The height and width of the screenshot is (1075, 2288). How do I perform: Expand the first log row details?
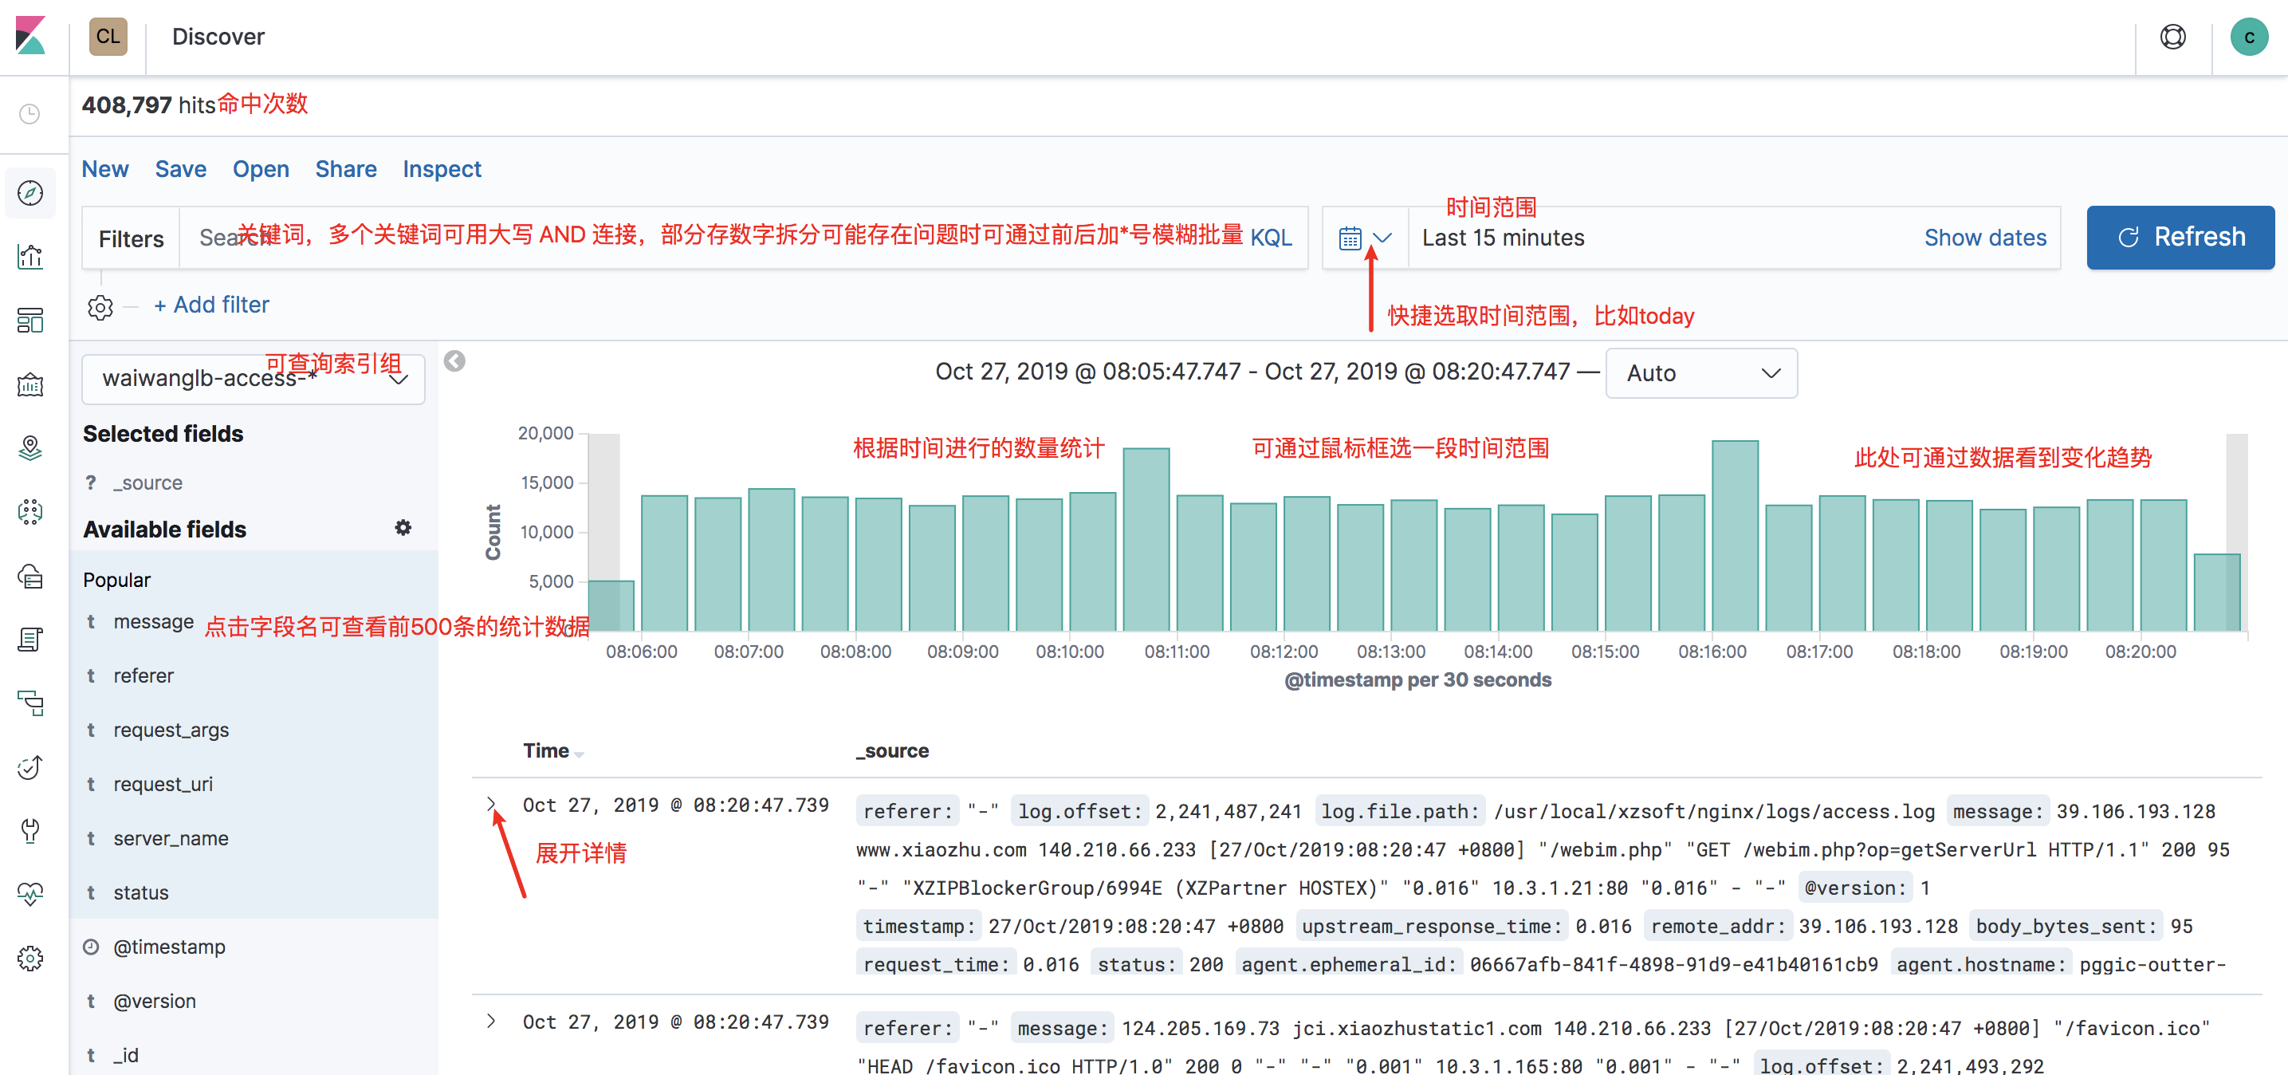491,804
